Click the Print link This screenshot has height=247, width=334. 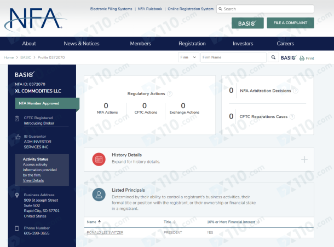pyautogui.click(x=310, y=58)
